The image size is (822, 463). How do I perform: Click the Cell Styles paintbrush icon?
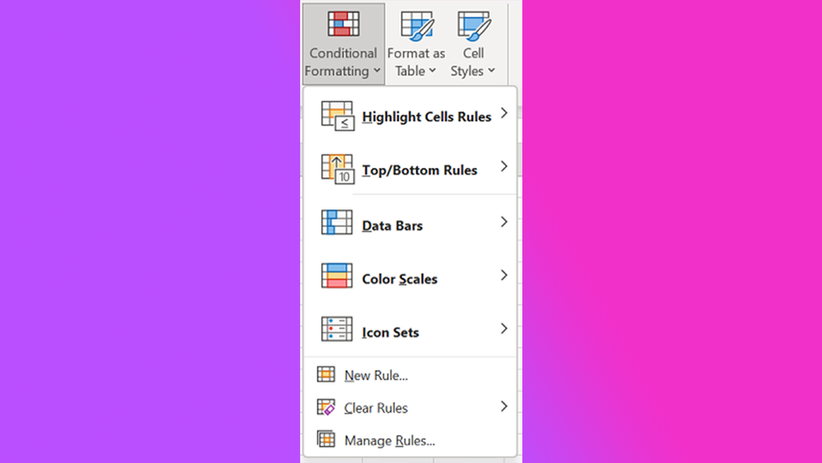(474, 25)
